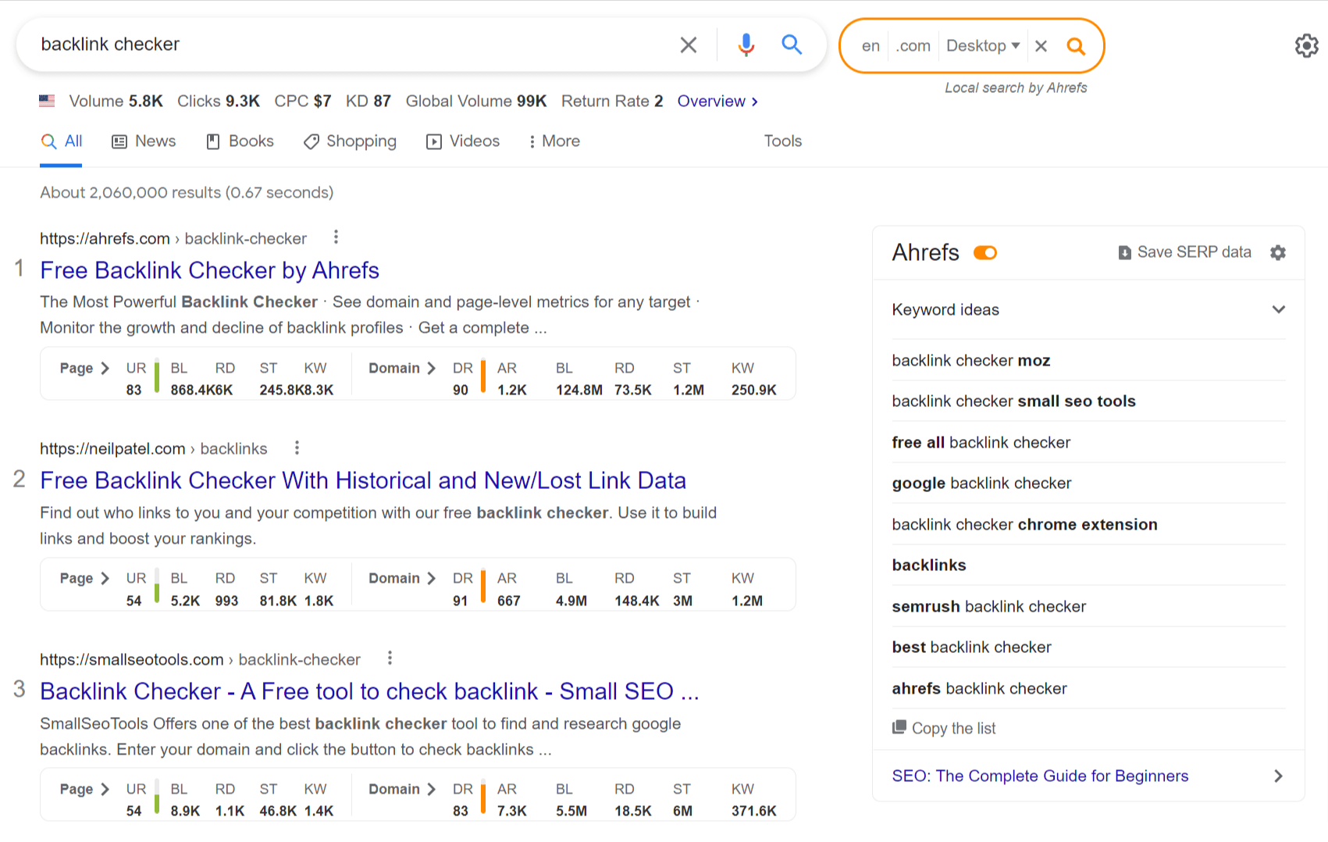Clear the search query using the X icon

pyautogui.click(x=688, y=45)
